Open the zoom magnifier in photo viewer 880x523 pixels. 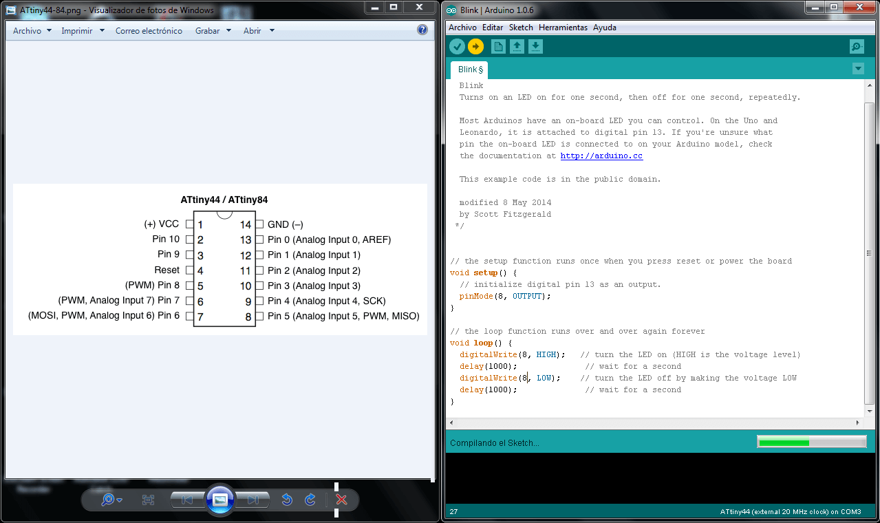pyautogui.click(x=111, y=500)
